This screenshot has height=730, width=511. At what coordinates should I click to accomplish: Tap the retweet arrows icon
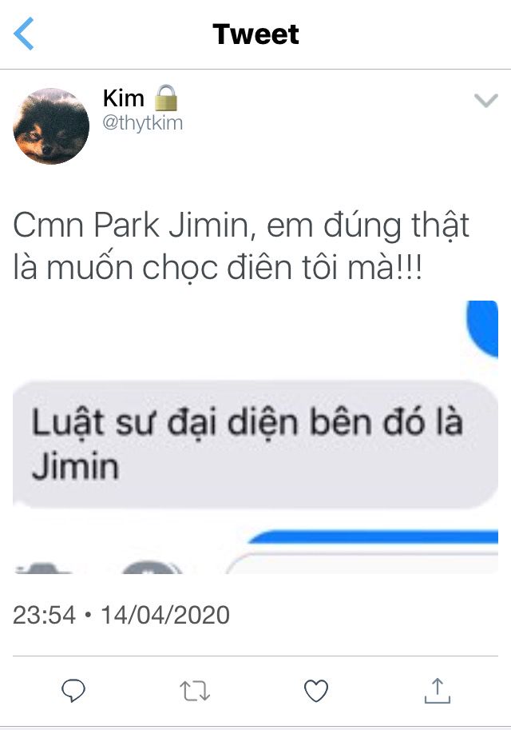[195, 691]
